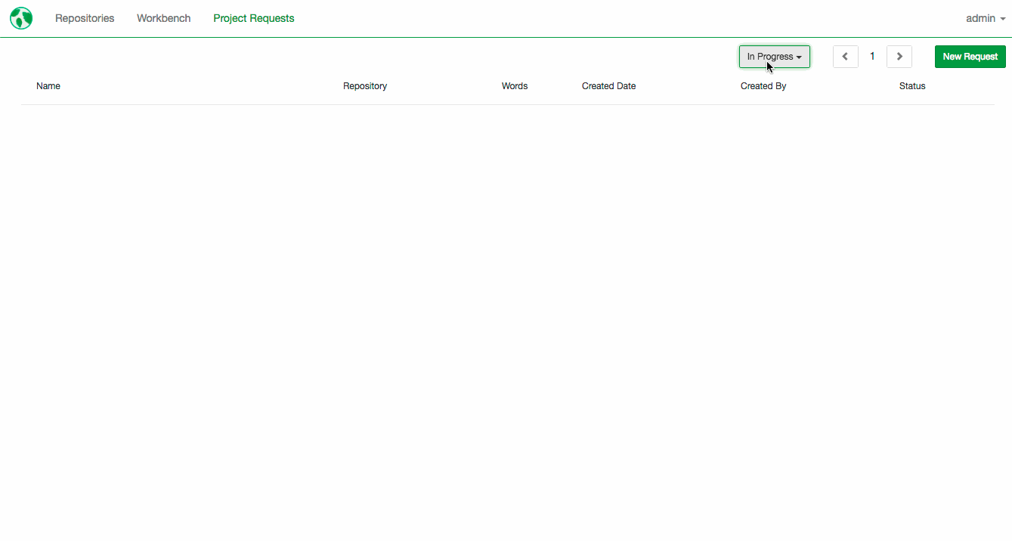Click the Status column header
Viewport: 1012px width, 541px height.
912,86
